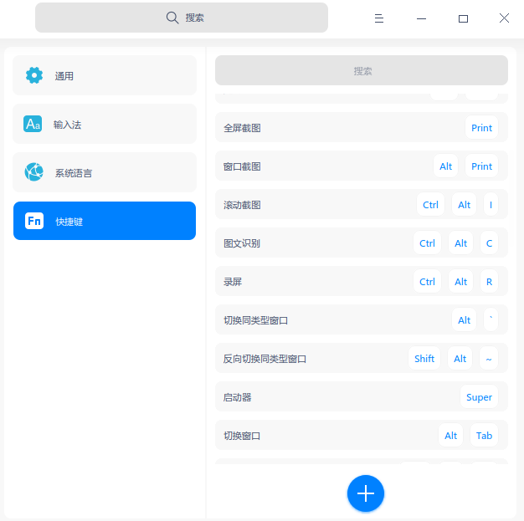Minimize the settings window
The height and width of the screenshot is (521, 524).
[421, 18]
